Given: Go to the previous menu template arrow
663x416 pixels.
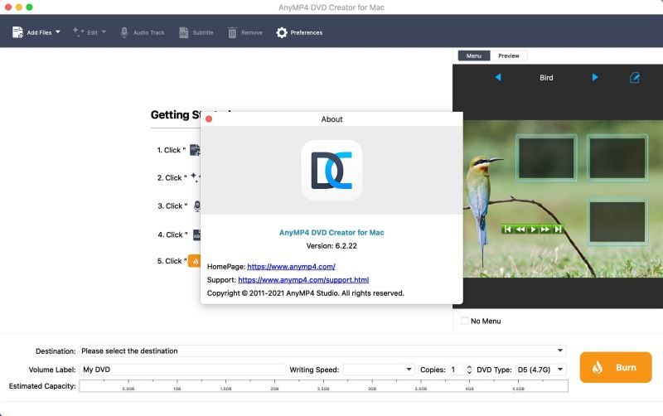Looking at the screenshot, I should (498, 77).
